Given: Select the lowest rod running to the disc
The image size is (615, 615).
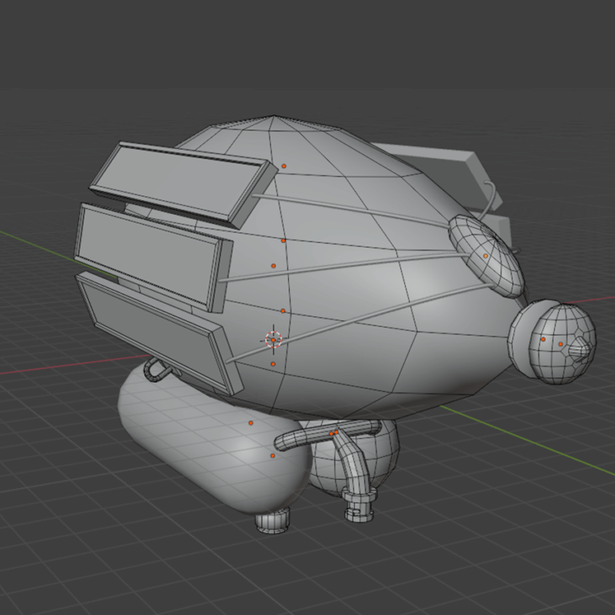Looking at the screenshot, I should point(360,318).
